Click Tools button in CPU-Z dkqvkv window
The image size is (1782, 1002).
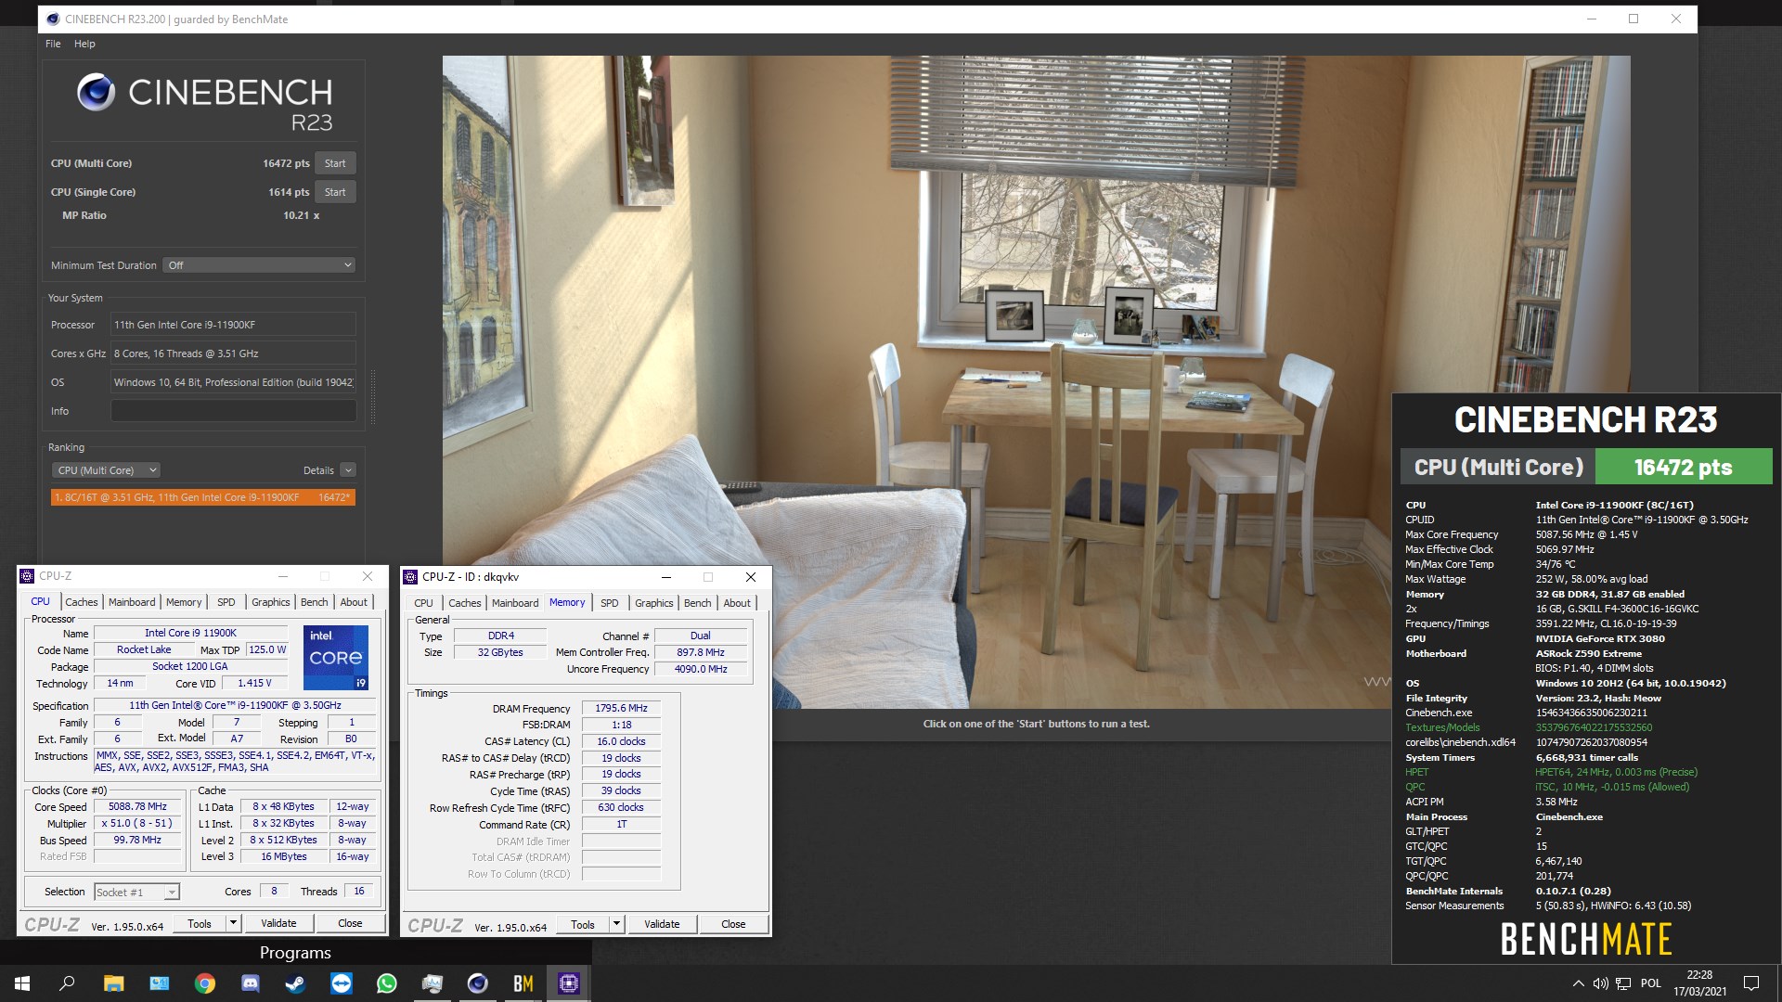[x=583, y=924]
